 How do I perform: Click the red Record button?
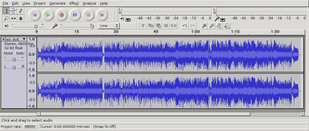pyautogui.click(x=62, y=15)
